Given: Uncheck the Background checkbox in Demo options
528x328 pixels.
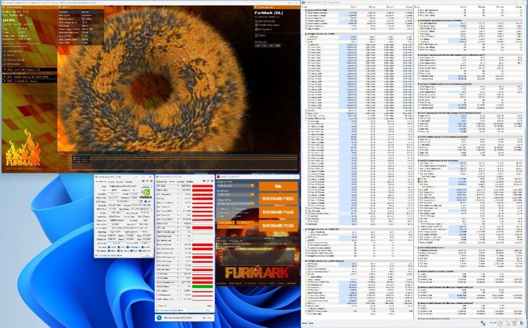Looking at the screenshot, I should (x=257, y=29).
